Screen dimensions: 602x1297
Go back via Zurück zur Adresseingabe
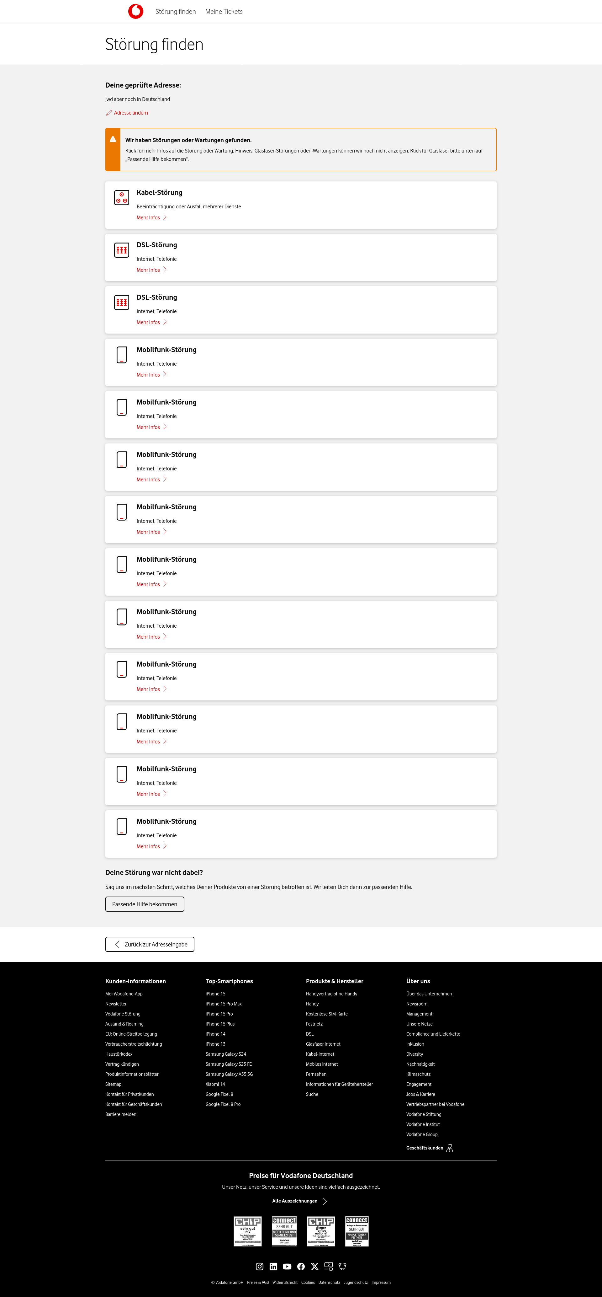click(150, 944)
